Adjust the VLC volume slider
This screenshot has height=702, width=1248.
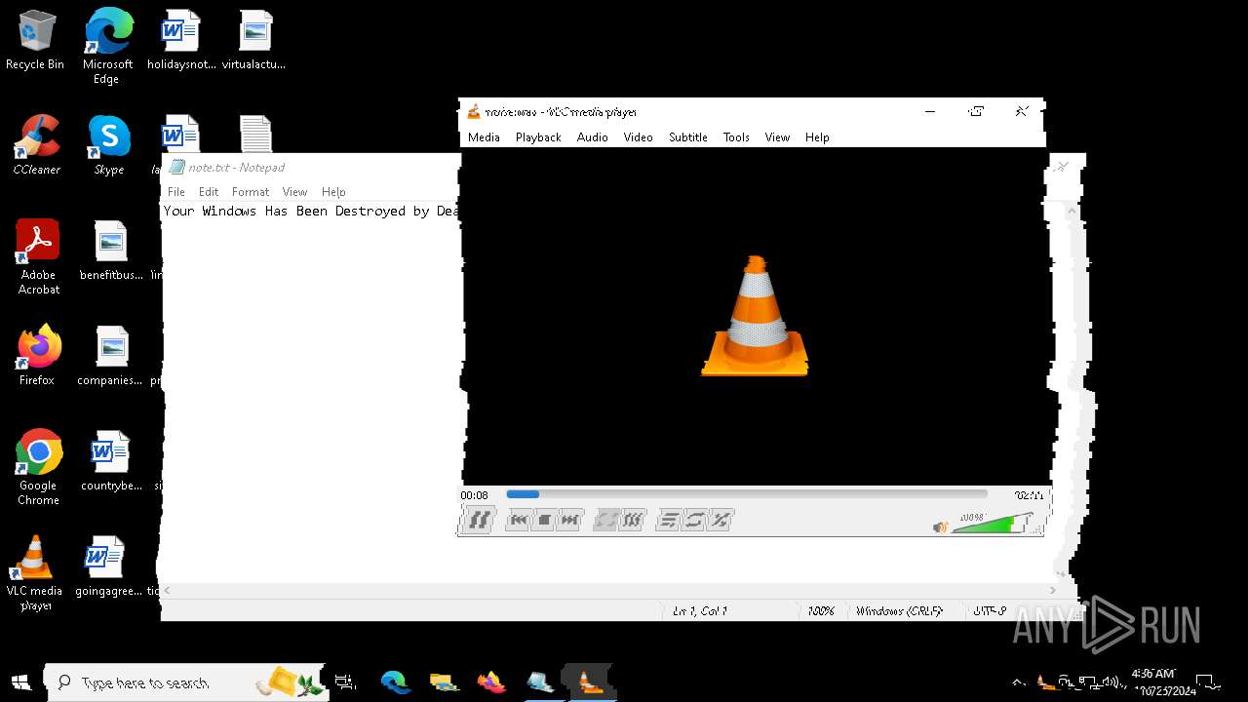[992, 524]
